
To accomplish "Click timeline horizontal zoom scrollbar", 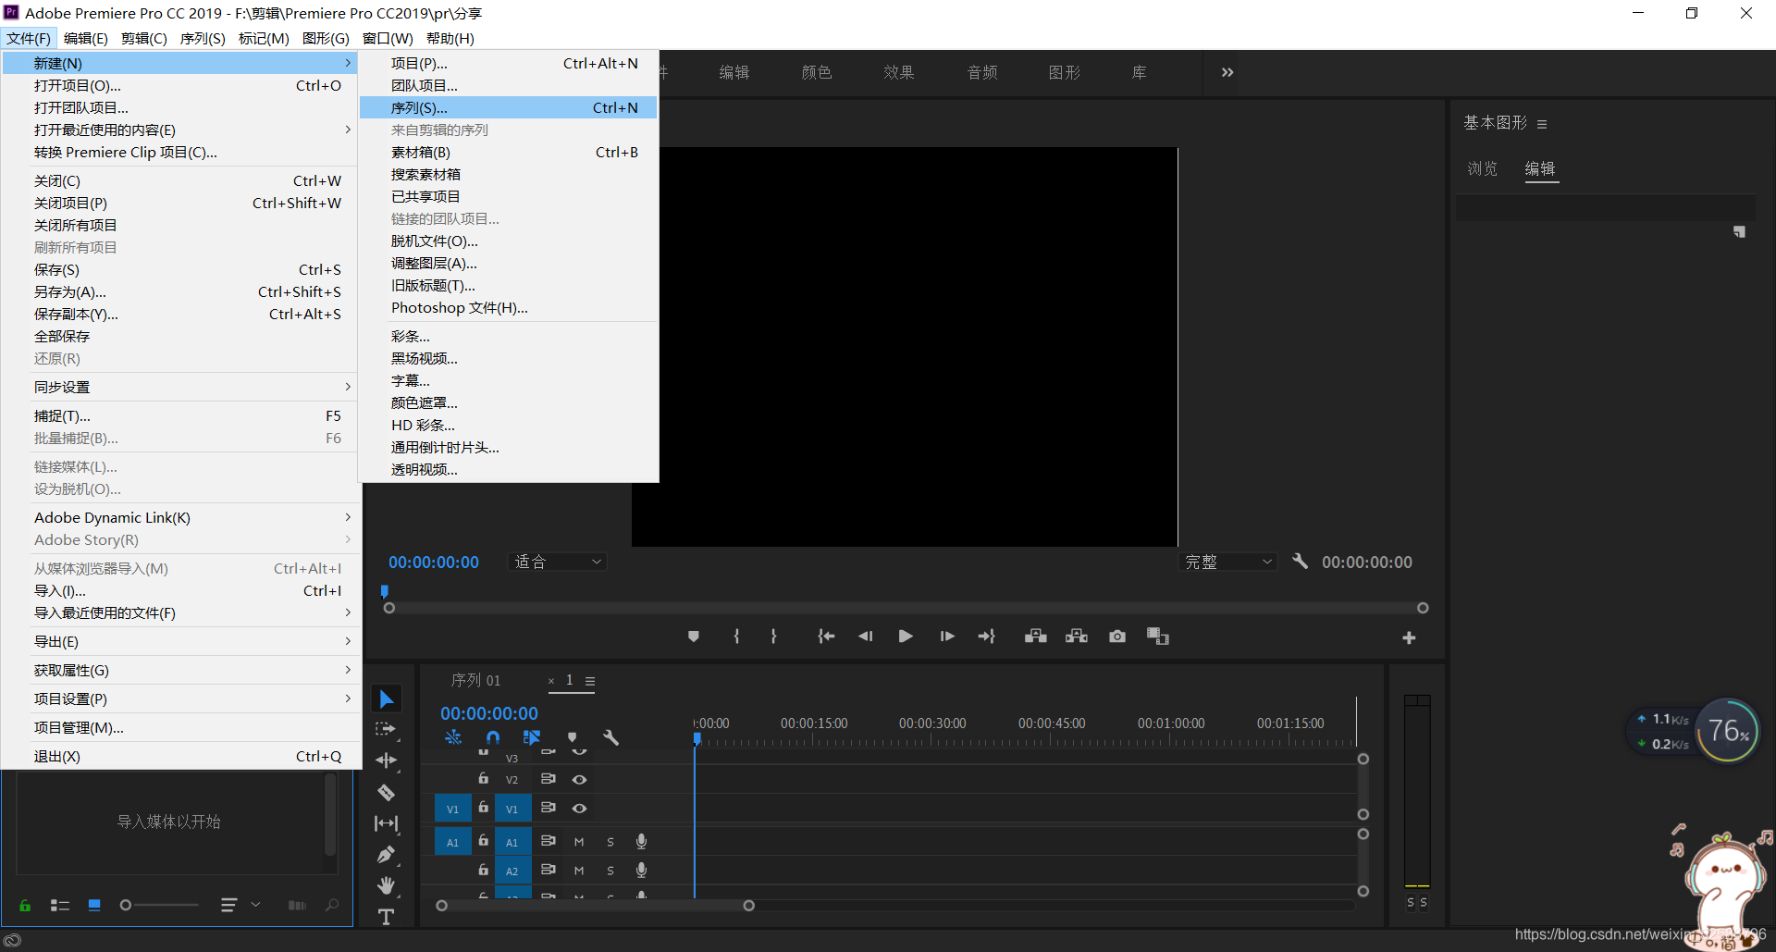I will click(595, 906).
